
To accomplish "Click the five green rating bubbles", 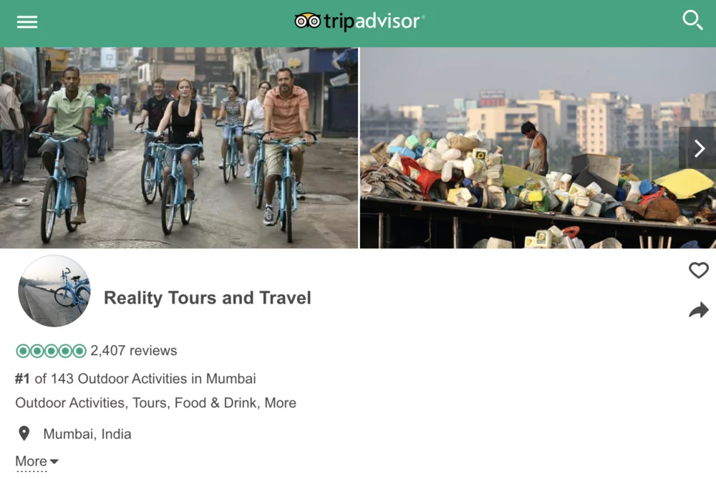I will coord(51,351).
